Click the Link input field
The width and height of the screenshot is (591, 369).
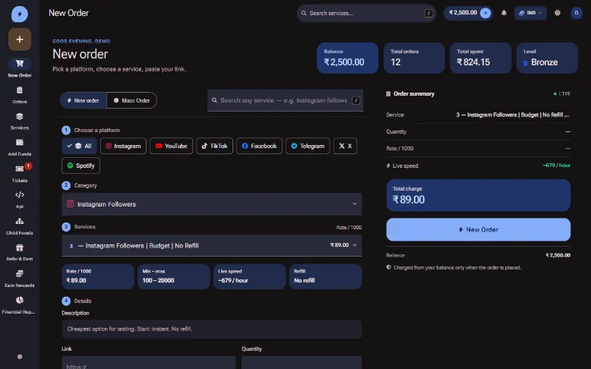[148, 363]
